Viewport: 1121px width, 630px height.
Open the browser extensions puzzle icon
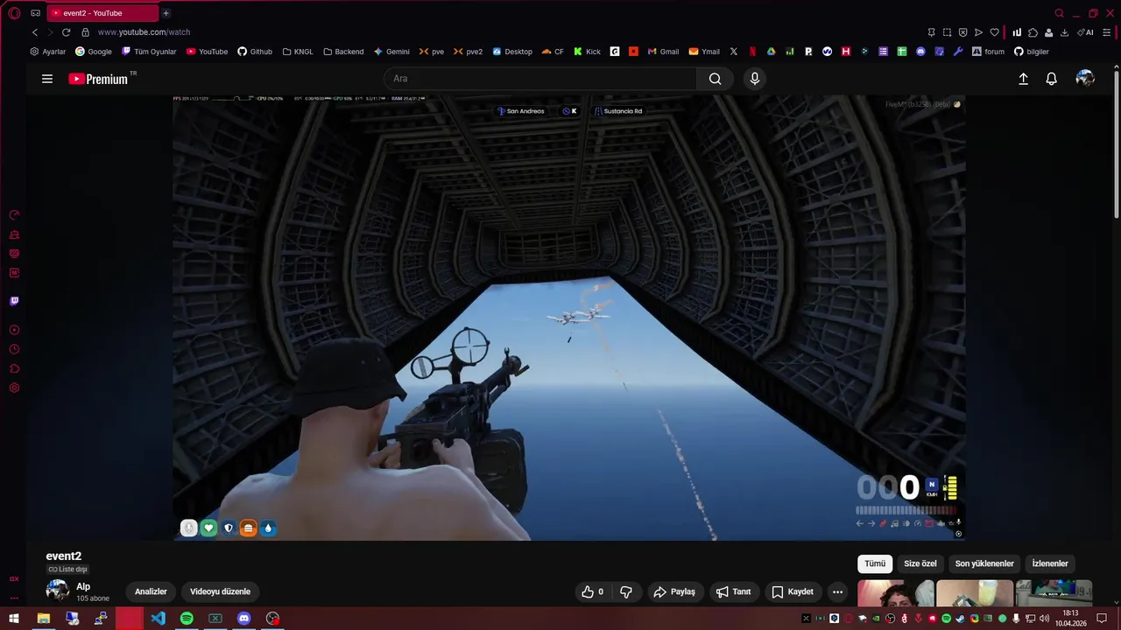pos(1033,32)
